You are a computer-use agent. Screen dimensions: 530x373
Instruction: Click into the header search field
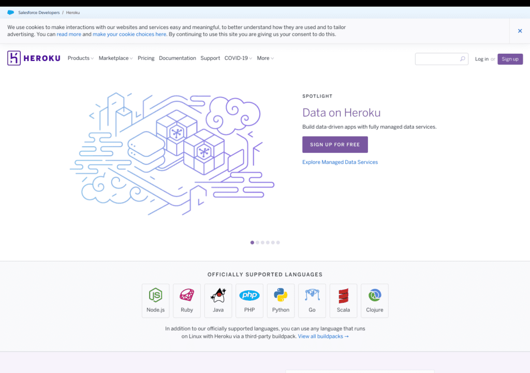(x=437, y=59)
